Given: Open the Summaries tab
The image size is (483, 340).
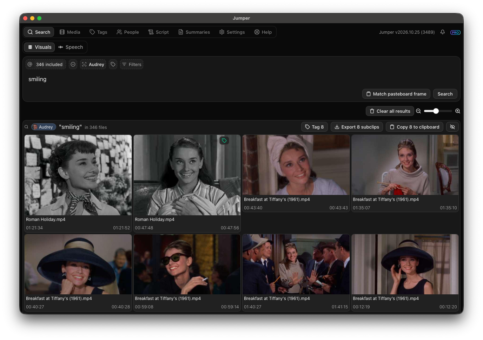Looking at the screenshot, I should pyautogui.click(x=194, y=32).
